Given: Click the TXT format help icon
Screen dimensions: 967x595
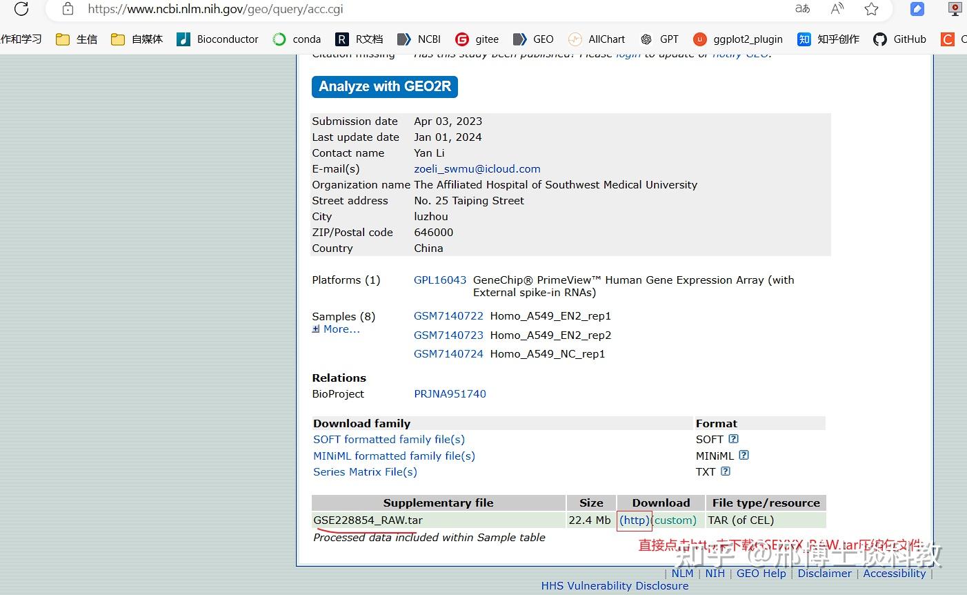Looking at the screenshot, I should (726, 471).
